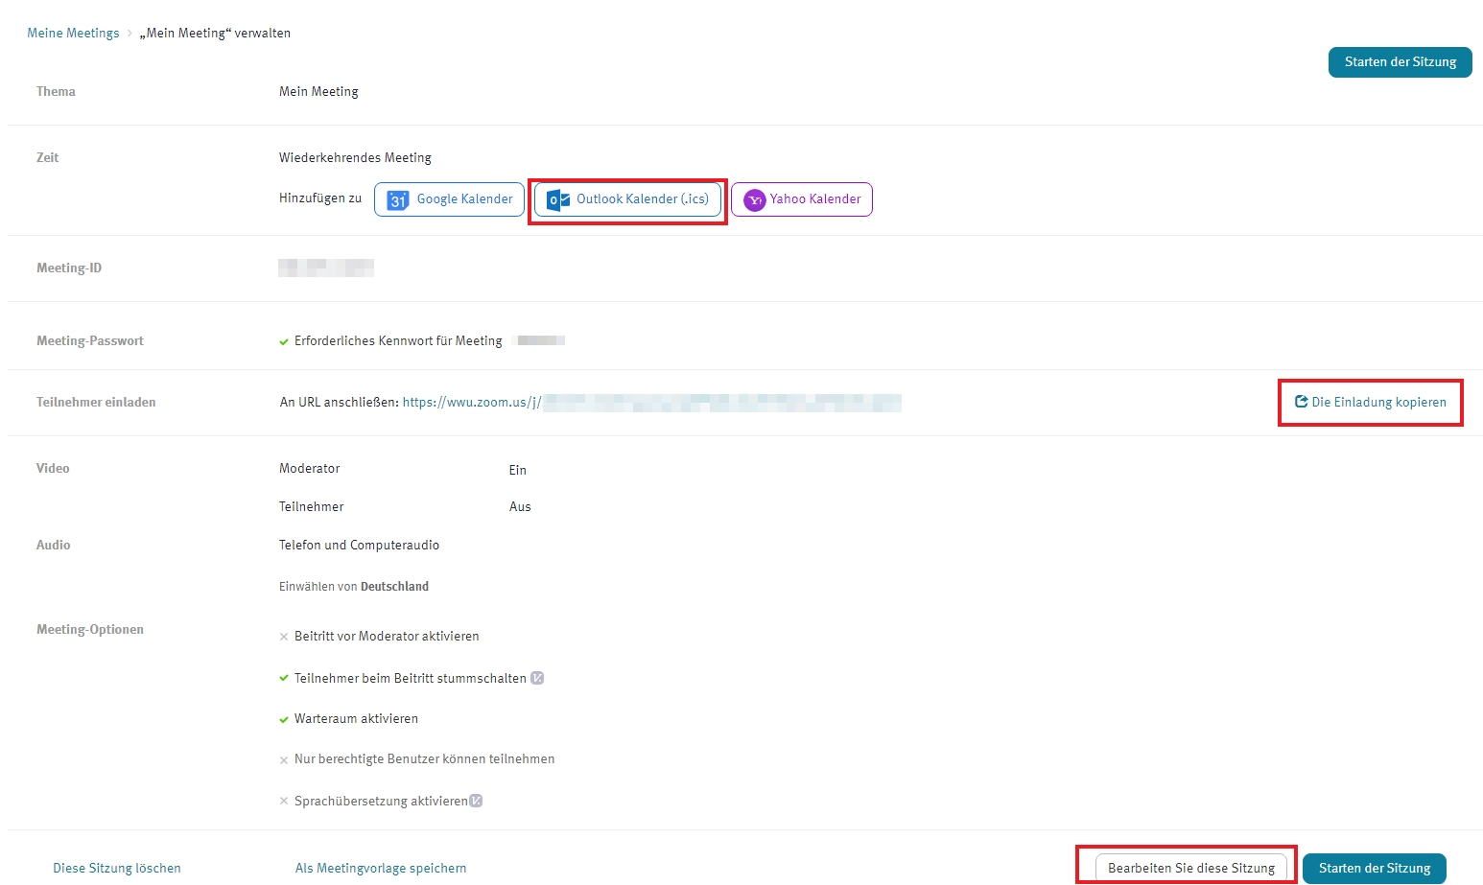Click the copy invitation share icon
Image resolution: width=1483 pixels, height=885 pixels.
pos(1301,402)
